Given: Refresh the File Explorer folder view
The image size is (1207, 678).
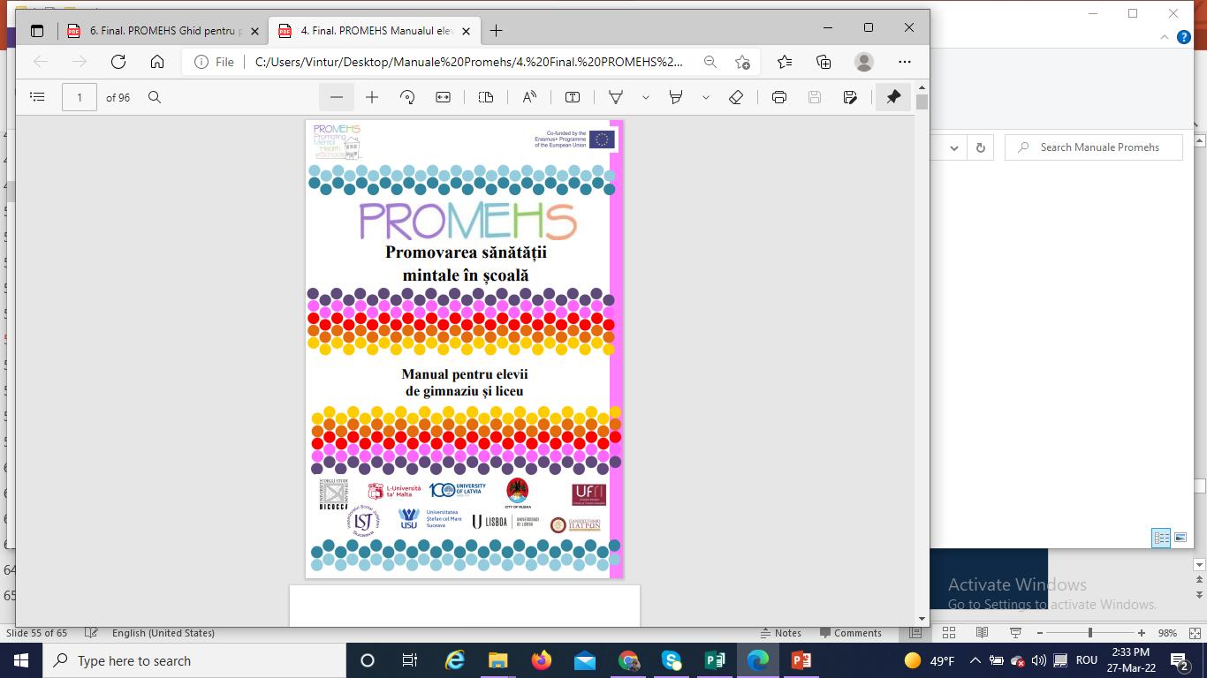Looking at the screenshot, I should click(980, 147).
